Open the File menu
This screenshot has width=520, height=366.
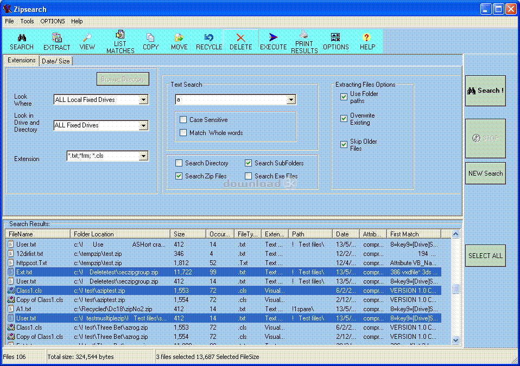tap(9, 21)
